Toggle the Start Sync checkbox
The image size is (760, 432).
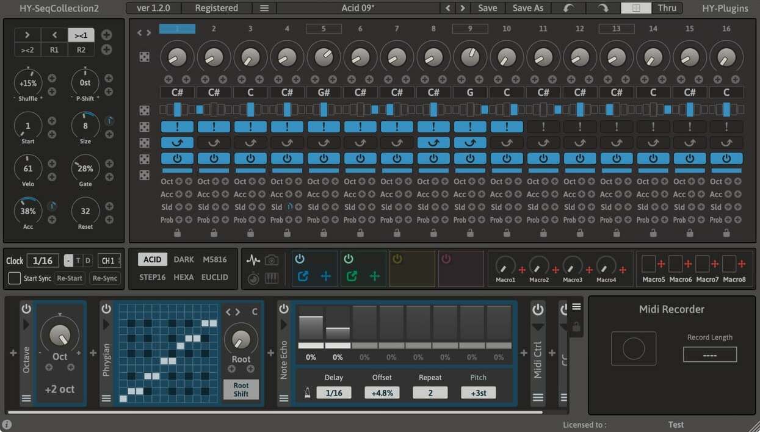(15, 279)
